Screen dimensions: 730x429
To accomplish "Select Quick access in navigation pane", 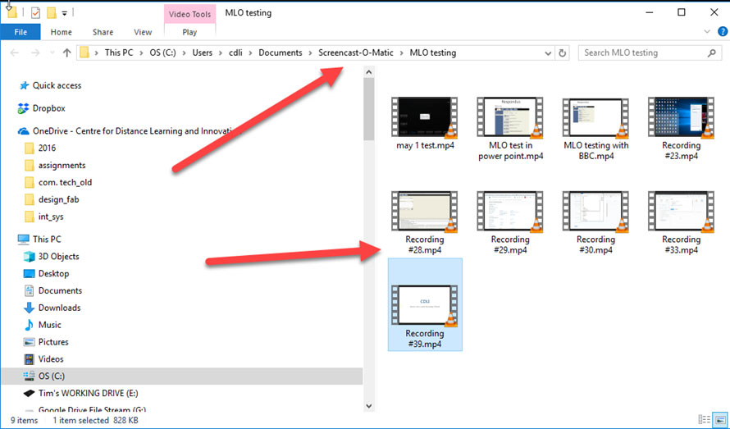I will [x=50, y=85].
